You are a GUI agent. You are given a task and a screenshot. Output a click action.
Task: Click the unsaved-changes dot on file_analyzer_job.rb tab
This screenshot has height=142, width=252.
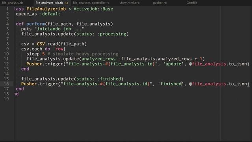[x=67, y=3]
